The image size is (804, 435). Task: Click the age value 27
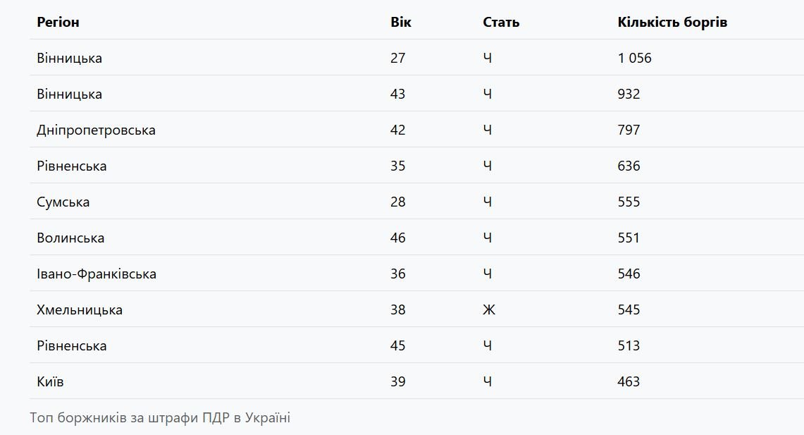(x=398, y=59)
